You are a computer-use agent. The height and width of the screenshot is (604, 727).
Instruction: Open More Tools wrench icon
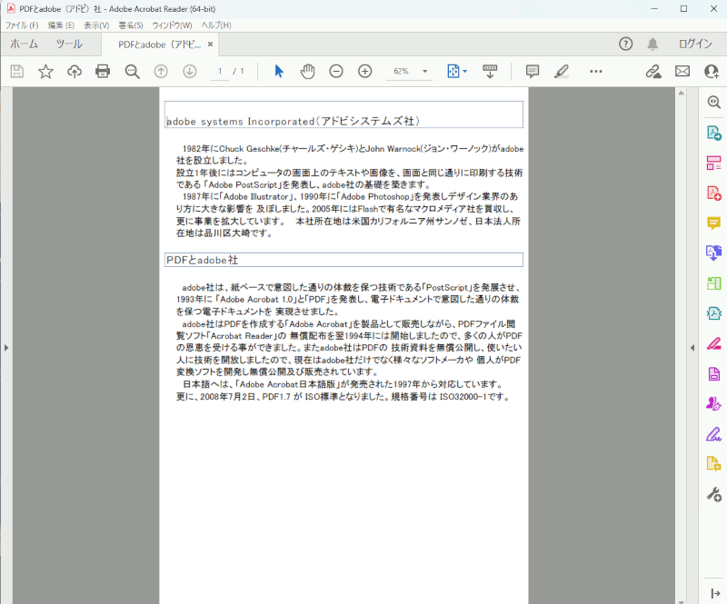713,495
